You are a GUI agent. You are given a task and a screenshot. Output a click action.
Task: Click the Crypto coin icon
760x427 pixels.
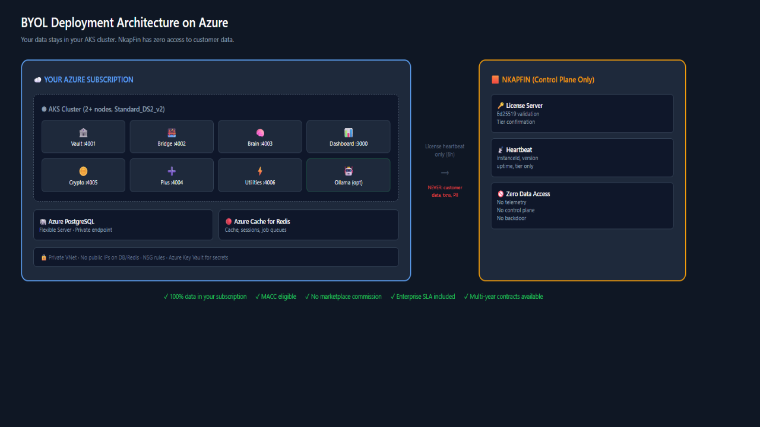pyautogui.click(x=83, y=171)
